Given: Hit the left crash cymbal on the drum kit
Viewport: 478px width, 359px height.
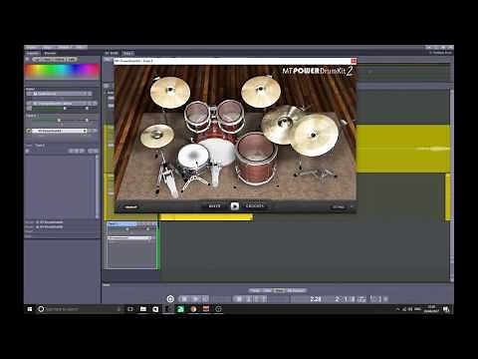Looking at the screenshot, I should click(170, 92).
